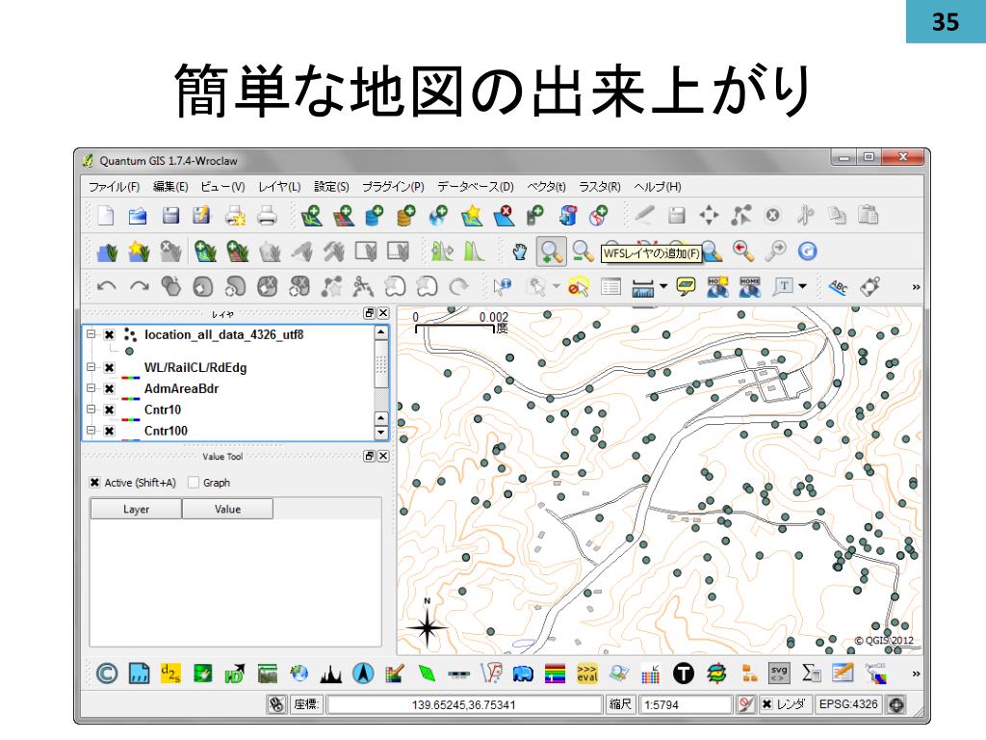Select the Zoom In magnifier tool
The width and height of the screenshot is (986, 740).
pos(551,251)
